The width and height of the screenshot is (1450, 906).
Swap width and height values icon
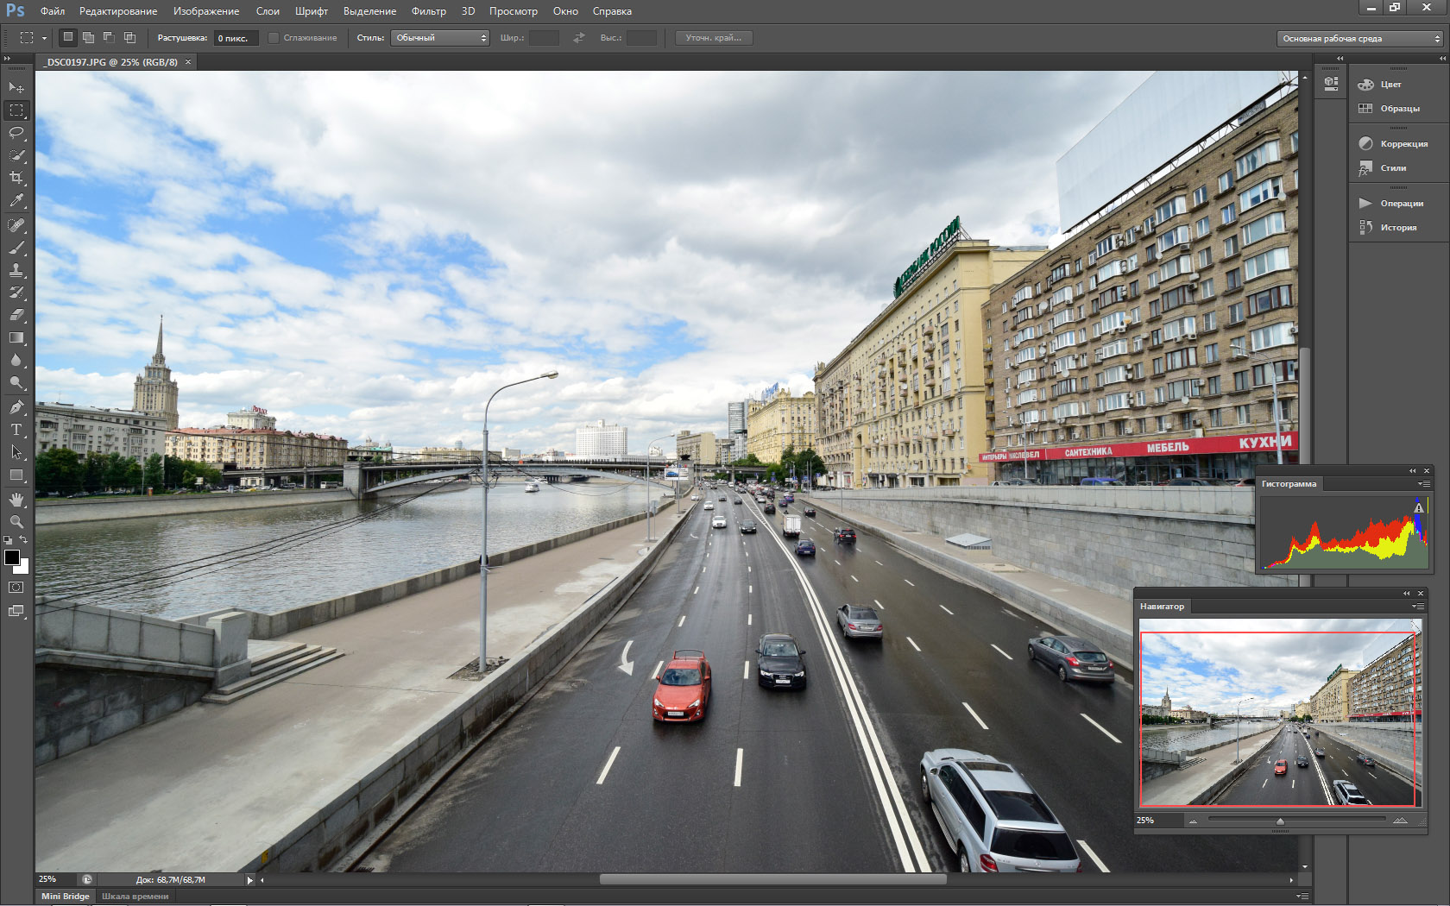click(x=579, y=38)
